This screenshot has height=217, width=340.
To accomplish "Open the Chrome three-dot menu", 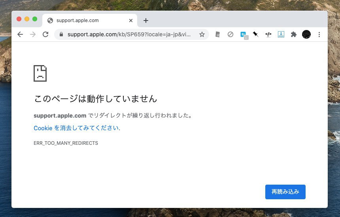I will [x=319, y=34].
